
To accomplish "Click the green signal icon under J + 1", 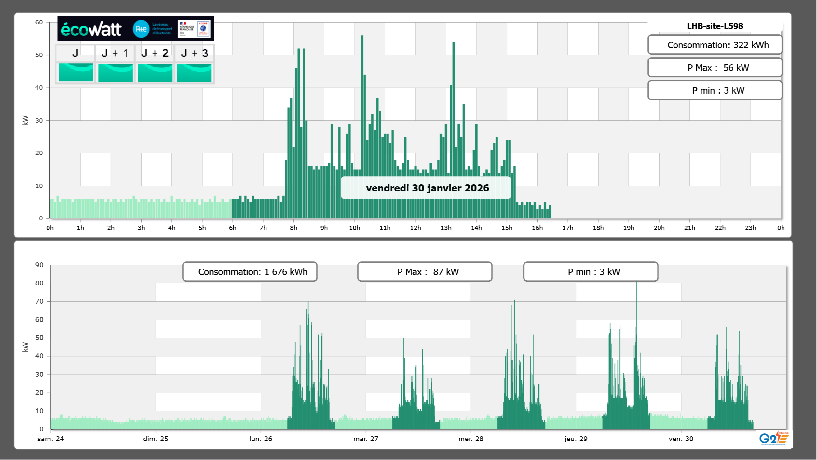I will pos(115,72).
